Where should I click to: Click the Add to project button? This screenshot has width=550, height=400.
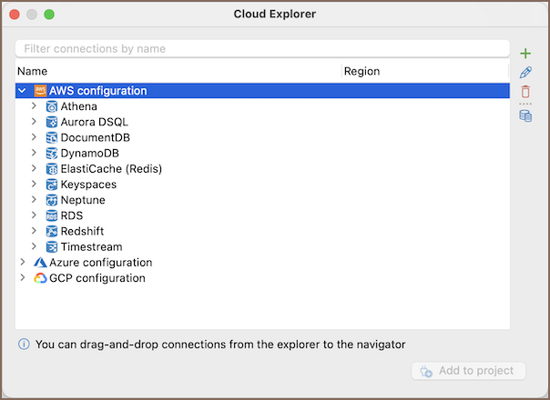point(468,371)
